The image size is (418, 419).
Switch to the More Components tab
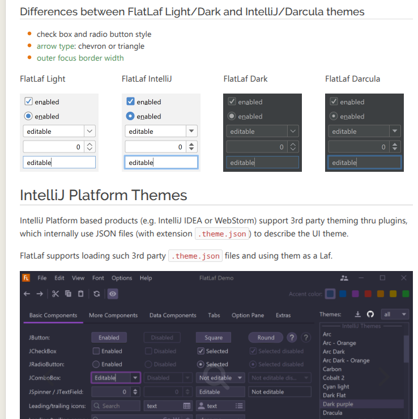tap(113, 315)
